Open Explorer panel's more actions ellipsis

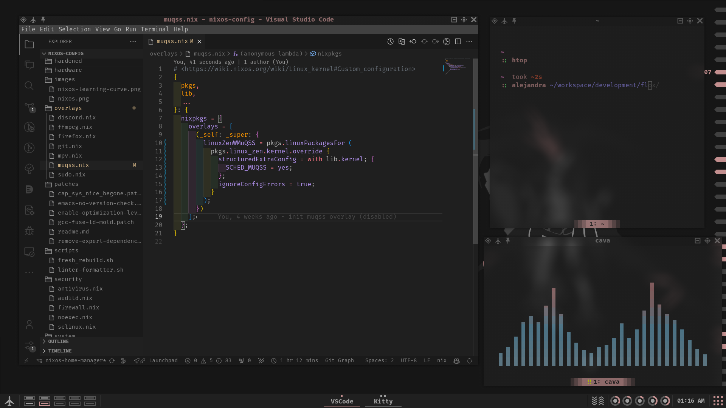133,42
